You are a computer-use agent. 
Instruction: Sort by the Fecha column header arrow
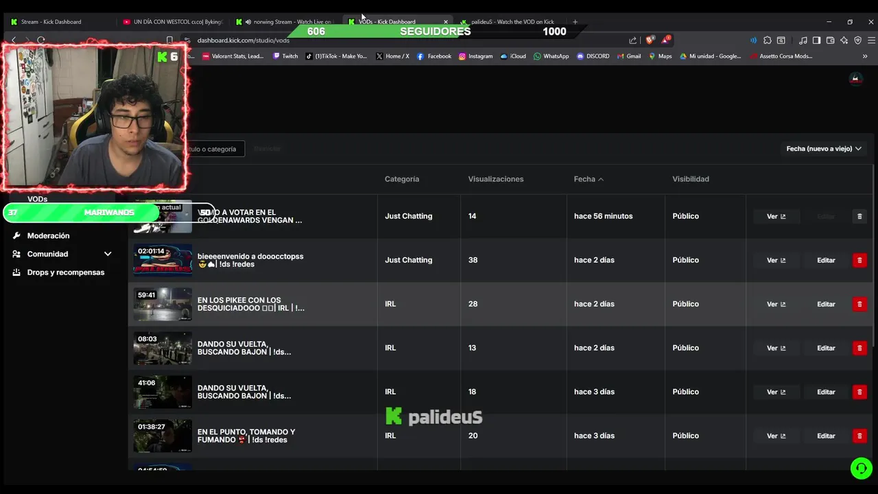601,179
